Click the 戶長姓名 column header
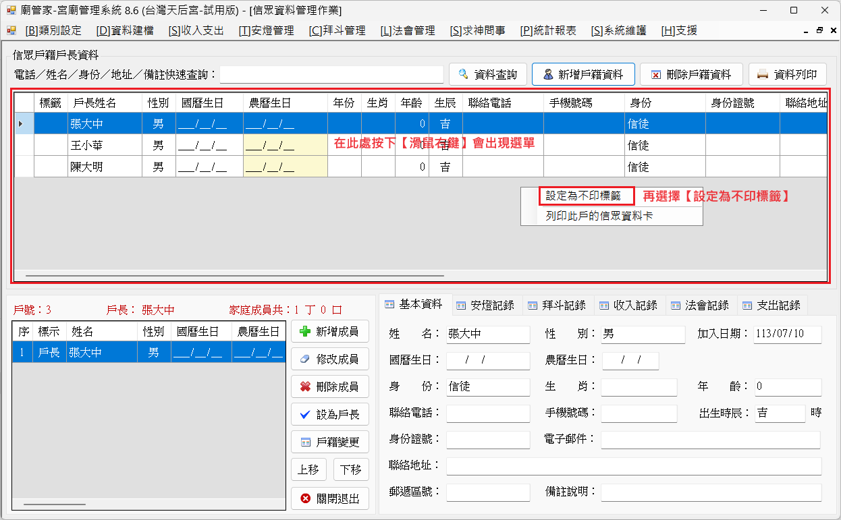The height and width of the screenshot is (520, 841). click(105, 103)
